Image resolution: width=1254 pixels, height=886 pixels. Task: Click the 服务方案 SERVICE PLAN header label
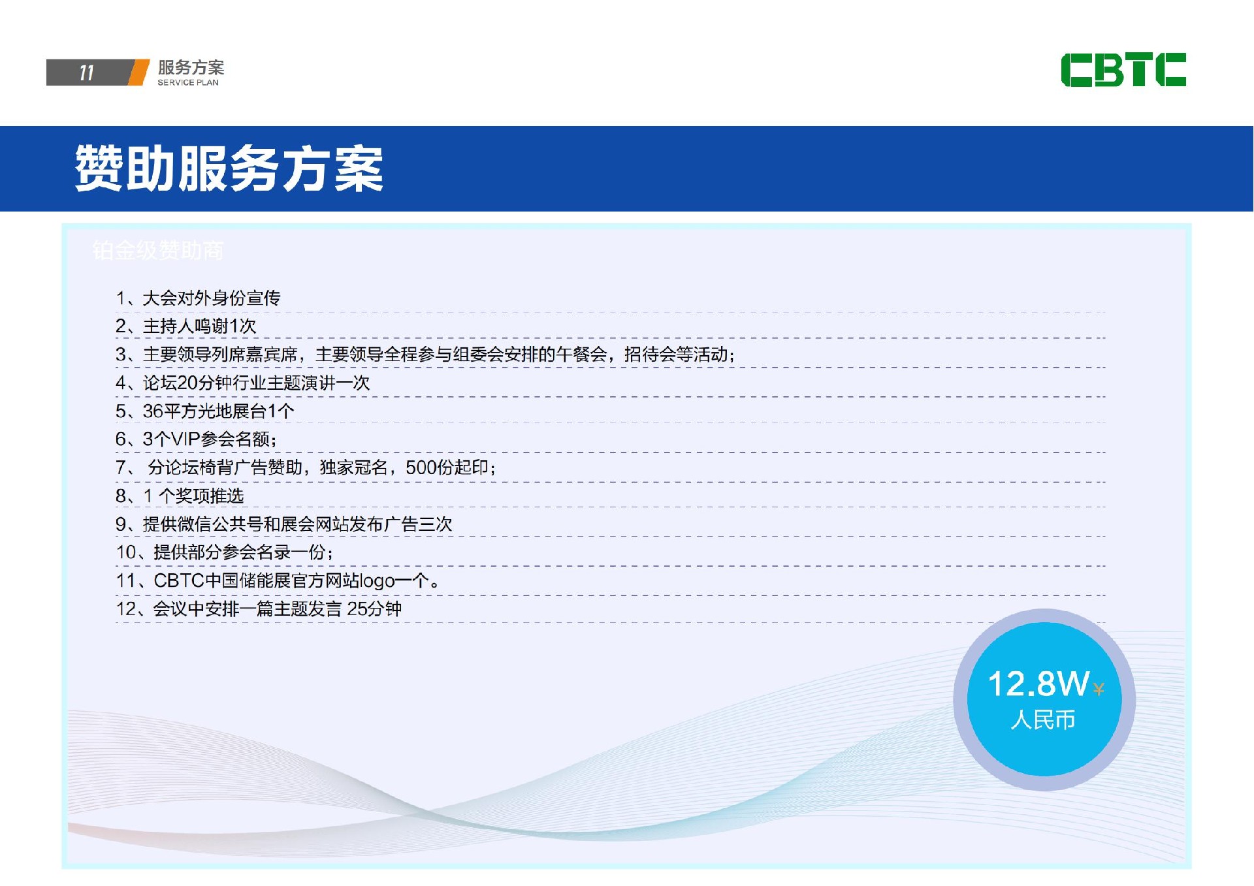tap(191, 72)
